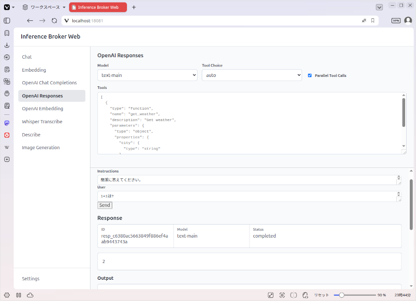416x301 pixels.
Task: Open the Mastodon web panel
Action: (x=7, y=123)
